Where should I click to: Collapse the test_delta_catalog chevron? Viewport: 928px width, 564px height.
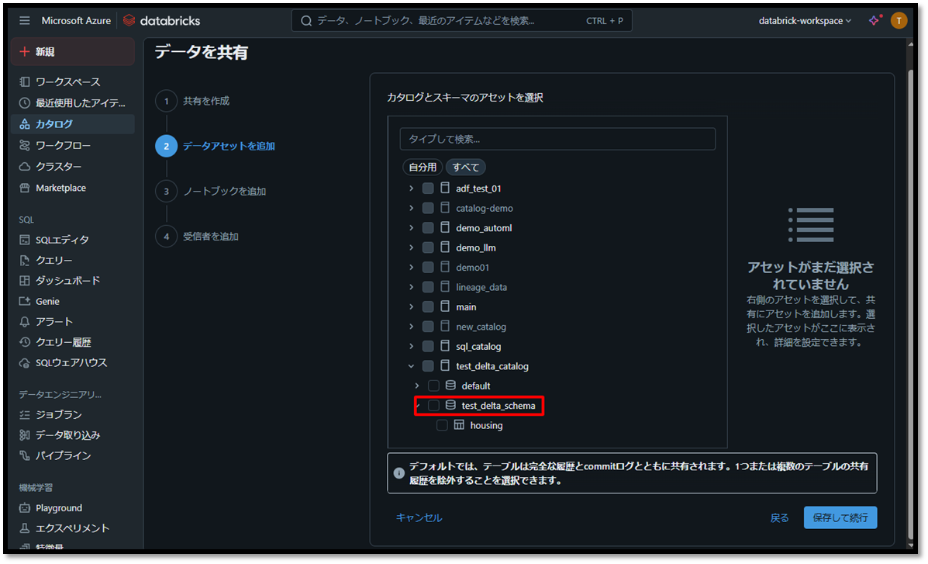click(x=412, y=366)
